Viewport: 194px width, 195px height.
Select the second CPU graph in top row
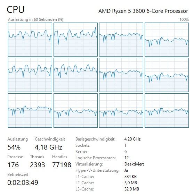tap(76, 40)
